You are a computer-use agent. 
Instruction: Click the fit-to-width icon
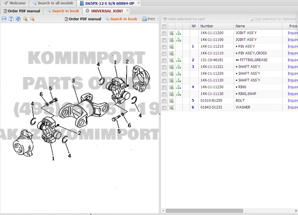(x=4, y=19)
